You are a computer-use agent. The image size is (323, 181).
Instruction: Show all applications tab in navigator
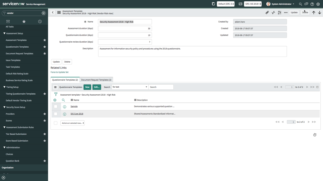[x=8, y=22]
